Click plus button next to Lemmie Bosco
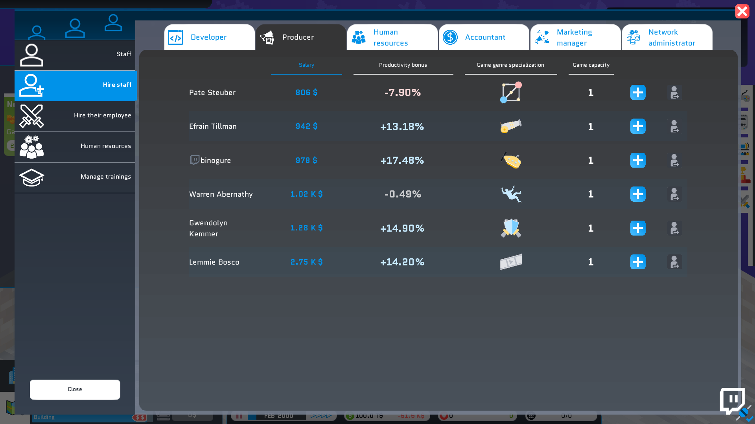Screen dimensions: 755x424 (637, 262)
